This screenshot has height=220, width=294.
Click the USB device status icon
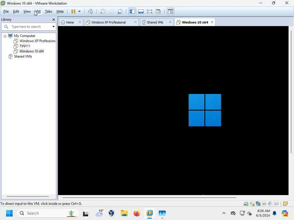tap(276, 204)
